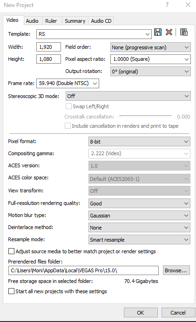
Task: Delete template using the red X icon
Action: [169, 32]
